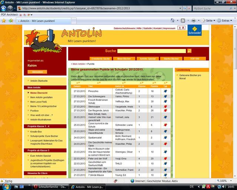This screenshot has height=190, width=237.
Task: Sort table by Datum column arrows
Action: [x=78, y=83]
